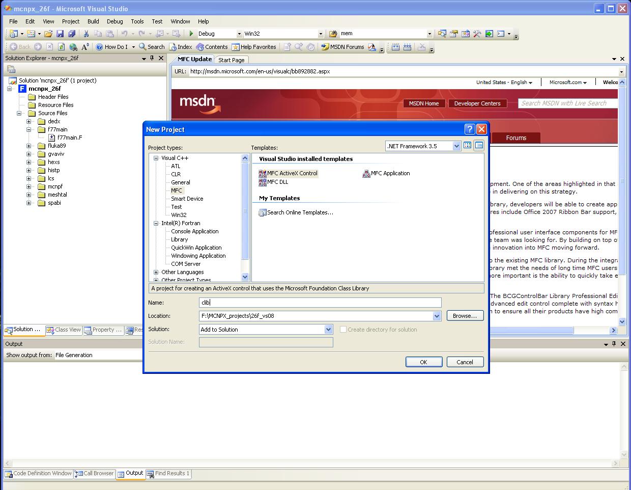The image size is (631, 490).
Task: Click the Find in Files binoculars icon
Action: coord(333,34)
